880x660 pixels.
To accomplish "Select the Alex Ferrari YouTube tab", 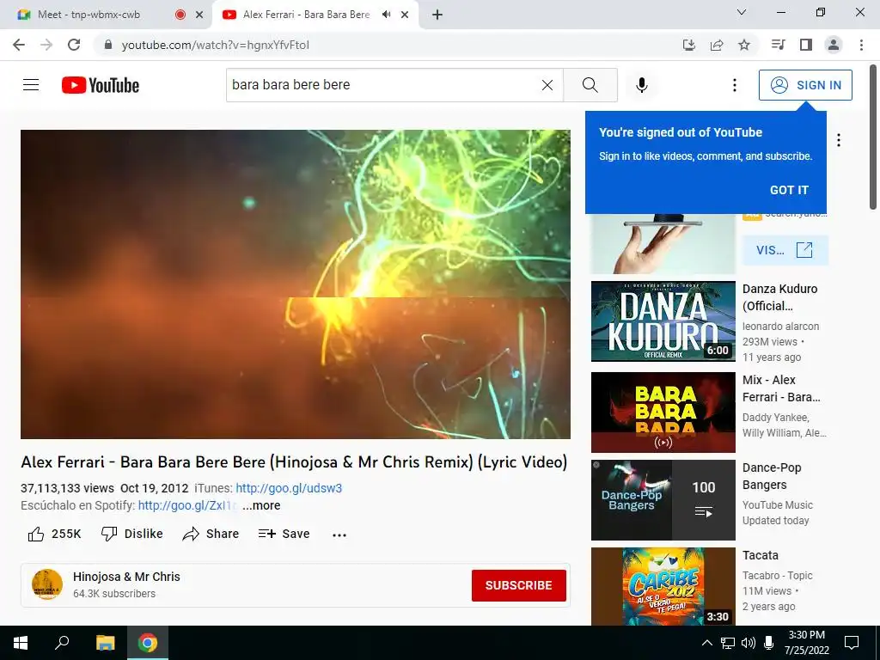I will tap(306, 15).
